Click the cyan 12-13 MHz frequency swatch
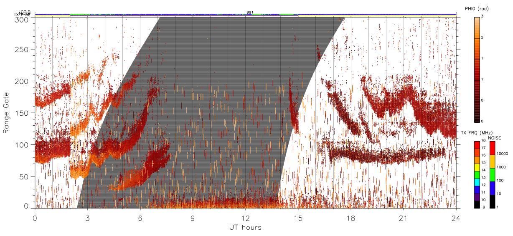 (x=477, y=181)
